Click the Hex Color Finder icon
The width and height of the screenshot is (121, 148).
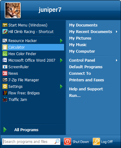click(x=5, y=54)
